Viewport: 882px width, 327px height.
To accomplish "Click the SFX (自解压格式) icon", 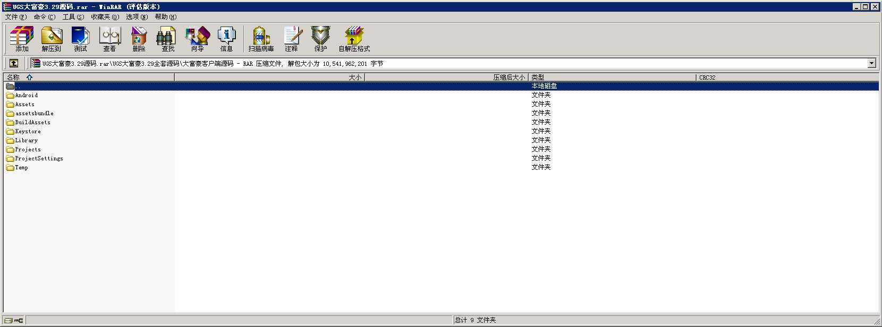I will click(x=354, y=39).
